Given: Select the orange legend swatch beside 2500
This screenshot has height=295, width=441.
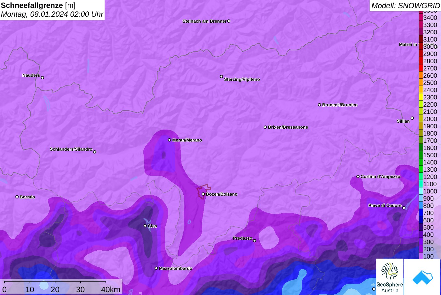Looking at the screenshot, I should (421, 82).
